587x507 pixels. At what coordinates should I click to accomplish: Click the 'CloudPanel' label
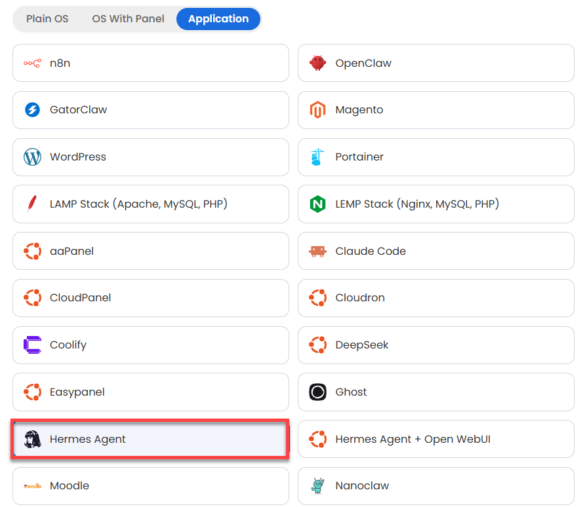click(80, 298)
